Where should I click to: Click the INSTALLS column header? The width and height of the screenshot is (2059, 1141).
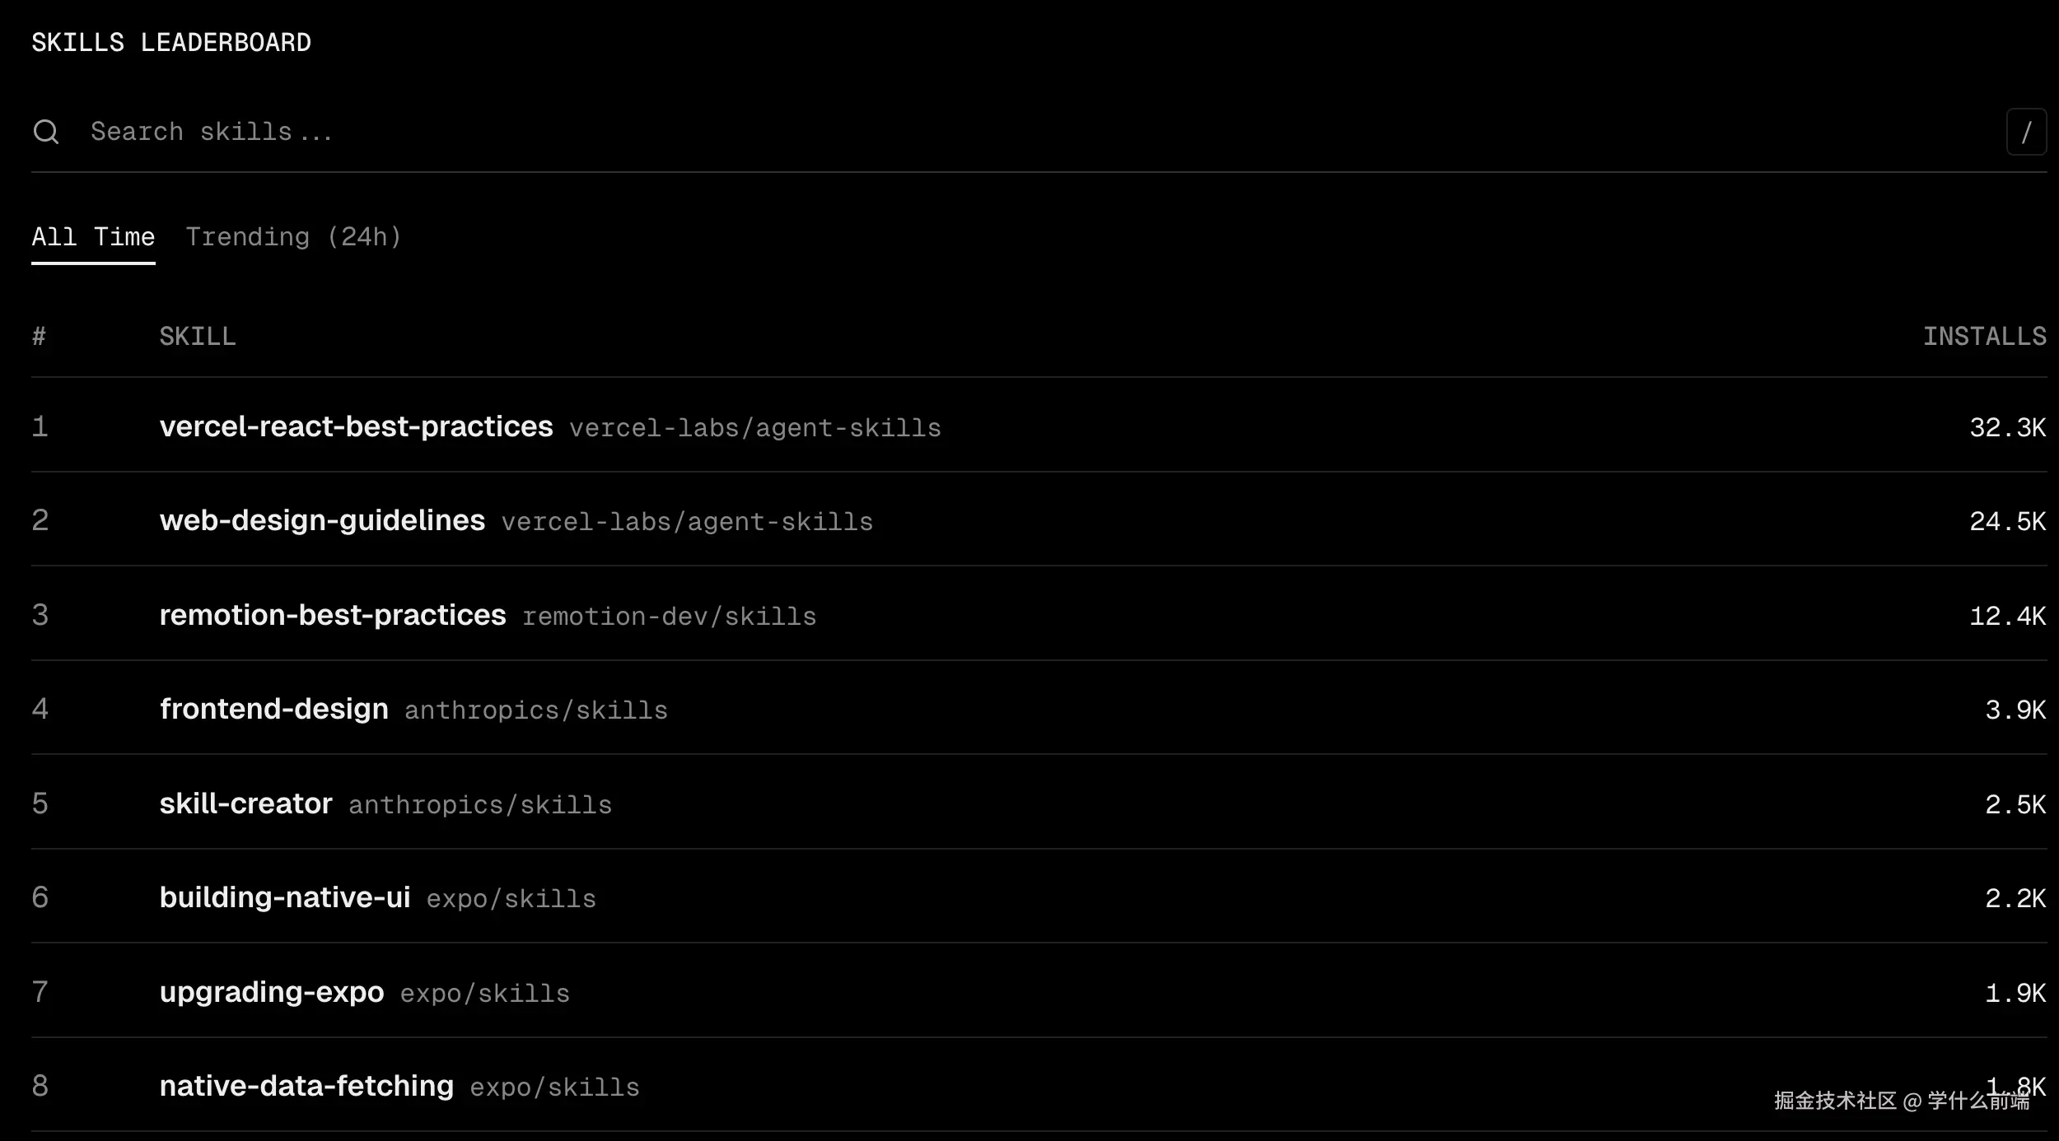pos(1983,336)
